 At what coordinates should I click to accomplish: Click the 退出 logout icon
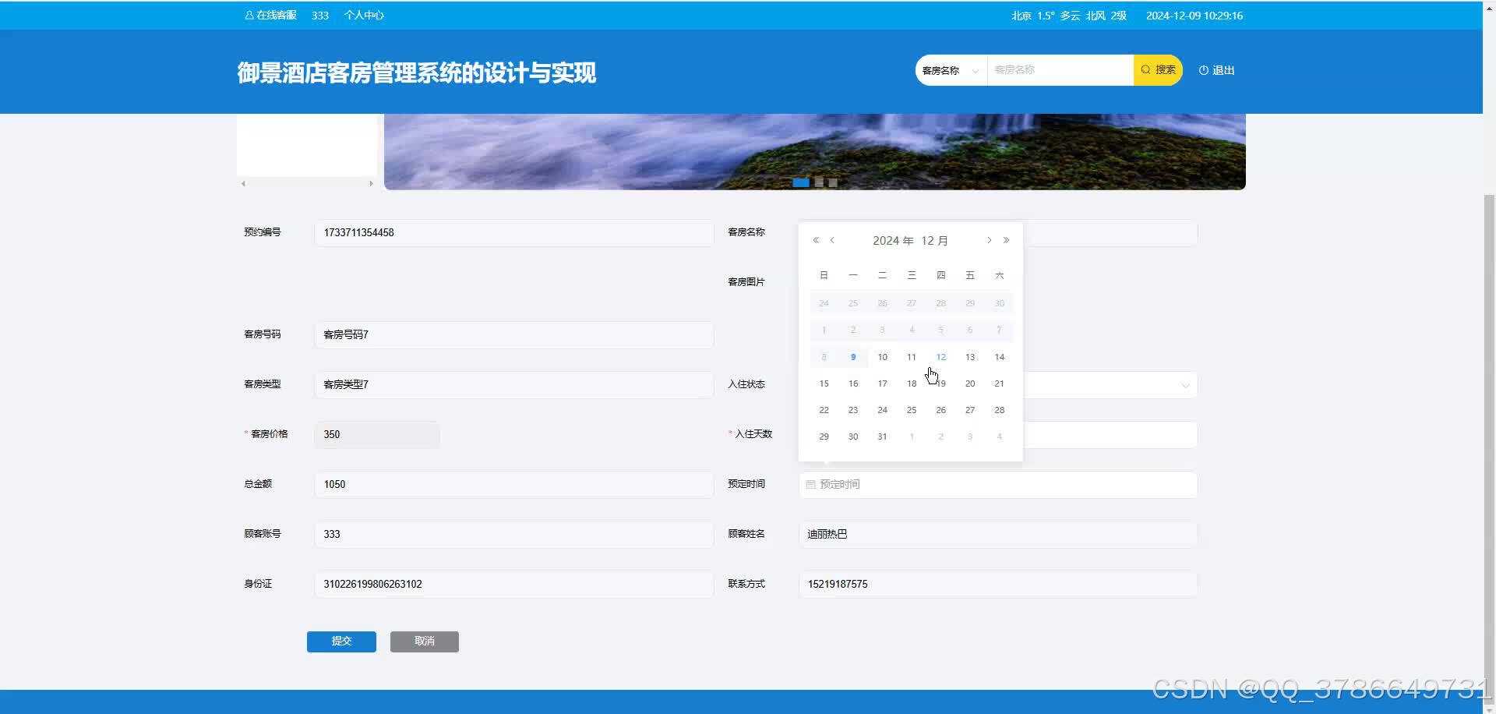click(1204, 70)
